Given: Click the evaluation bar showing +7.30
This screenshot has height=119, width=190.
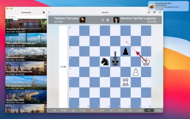Looking at the screenshot, I should click(63, 67).
